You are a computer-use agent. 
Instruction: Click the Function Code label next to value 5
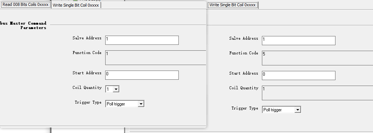[244, 53]
